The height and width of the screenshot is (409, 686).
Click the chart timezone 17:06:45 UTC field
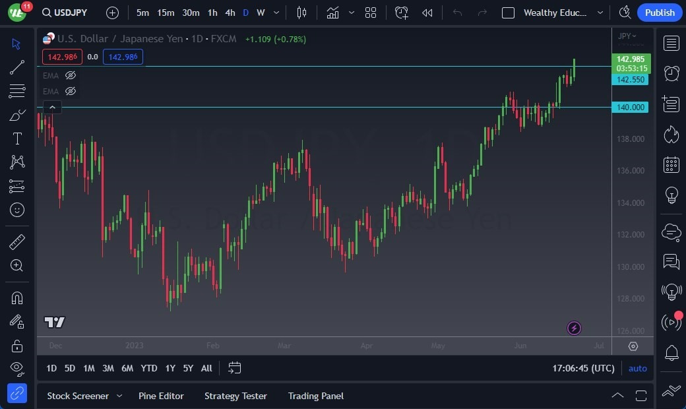point(582,368)
